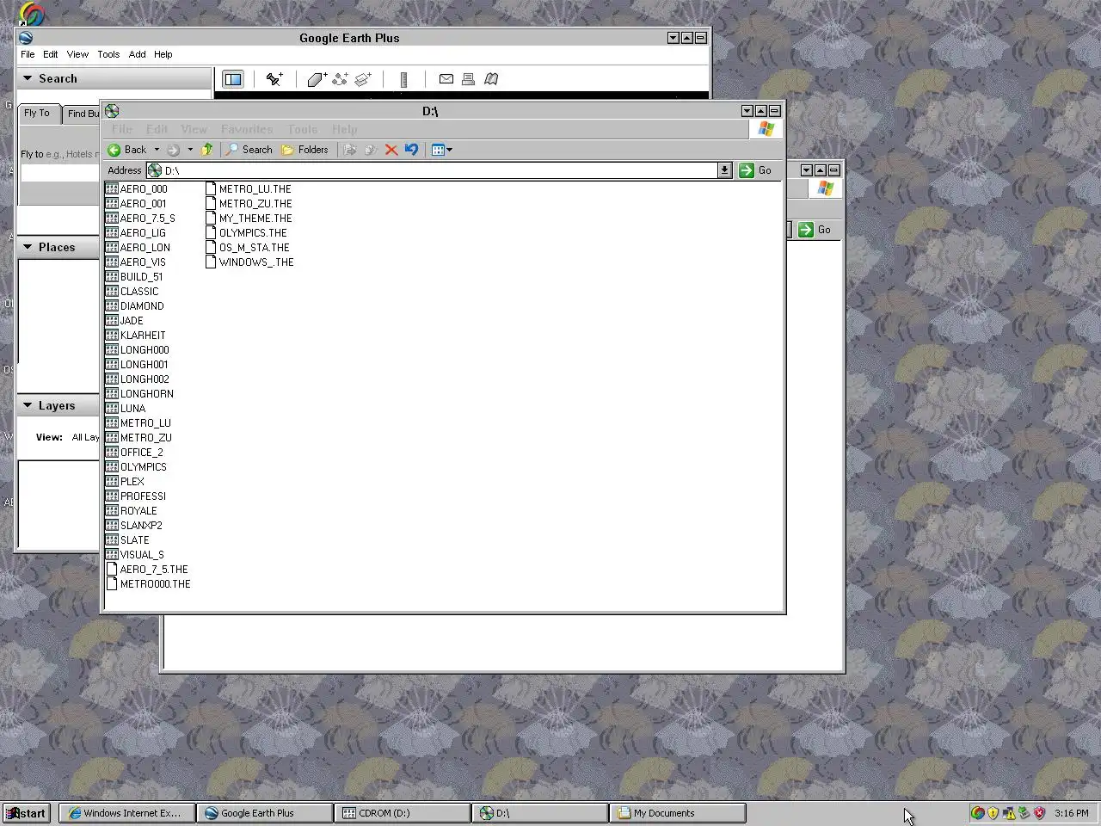Screen dimensions: 1101x826
Task: Open the Help menu in Google Earth
Action: (x=163, y=54)
